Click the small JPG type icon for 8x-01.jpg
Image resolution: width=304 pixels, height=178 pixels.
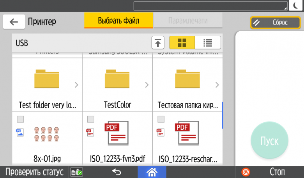click(x=20, y=132)
